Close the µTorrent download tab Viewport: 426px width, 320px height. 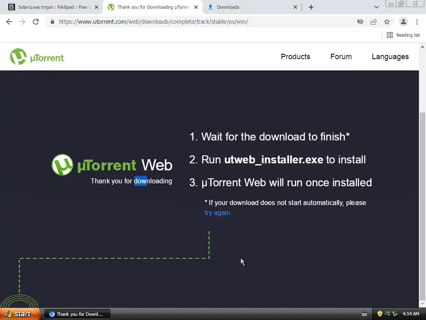coord(196,7)
